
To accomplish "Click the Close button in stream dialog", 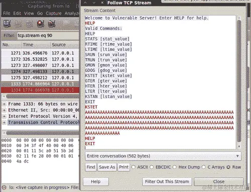I will pyautogui.click(x=219, y=181).
